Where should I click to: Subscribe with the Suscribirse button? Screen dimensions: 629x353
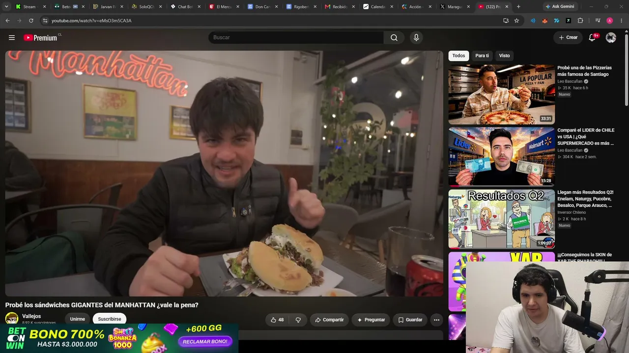pyautogui.click(x=110, y=319)
